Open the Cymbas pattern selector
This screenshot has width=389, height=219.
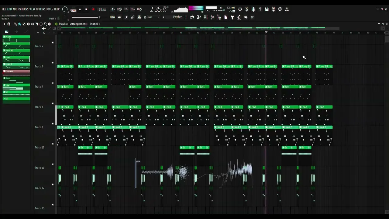tap(177, 17)
